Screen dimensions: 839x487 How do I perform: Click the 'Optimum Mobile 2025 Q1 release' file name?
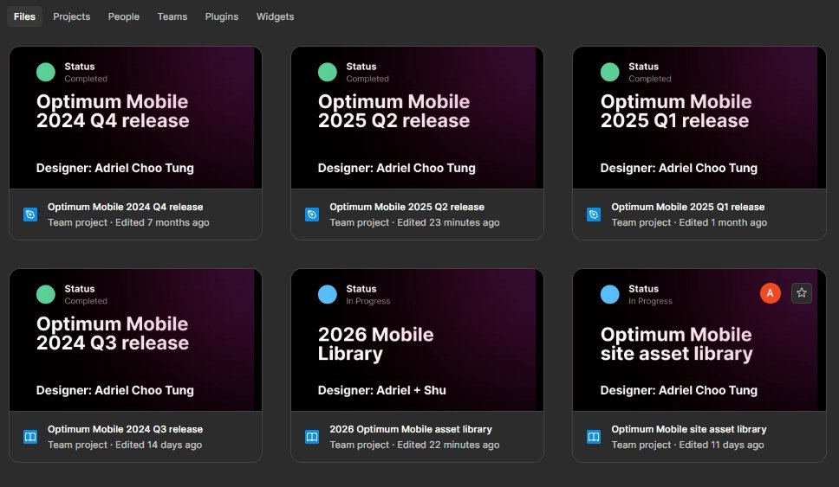687,207
